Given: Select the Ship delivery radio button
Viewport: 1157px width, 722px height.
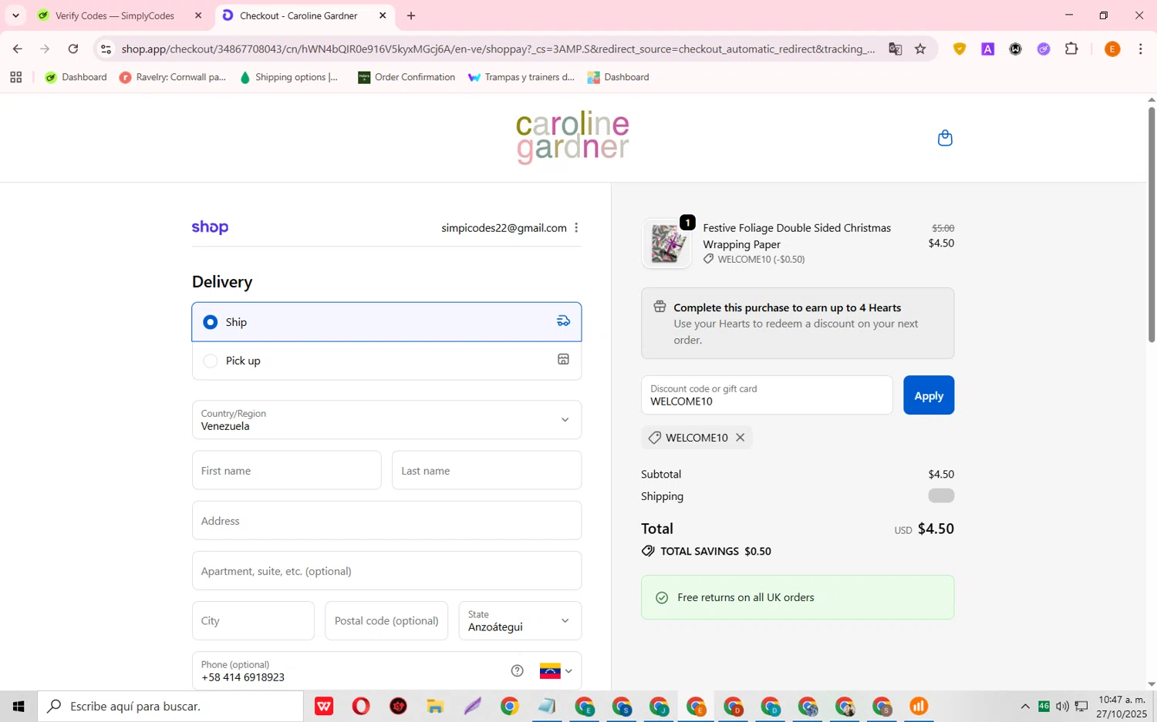Looking at the screenshot, I should (x=210, y=322).
